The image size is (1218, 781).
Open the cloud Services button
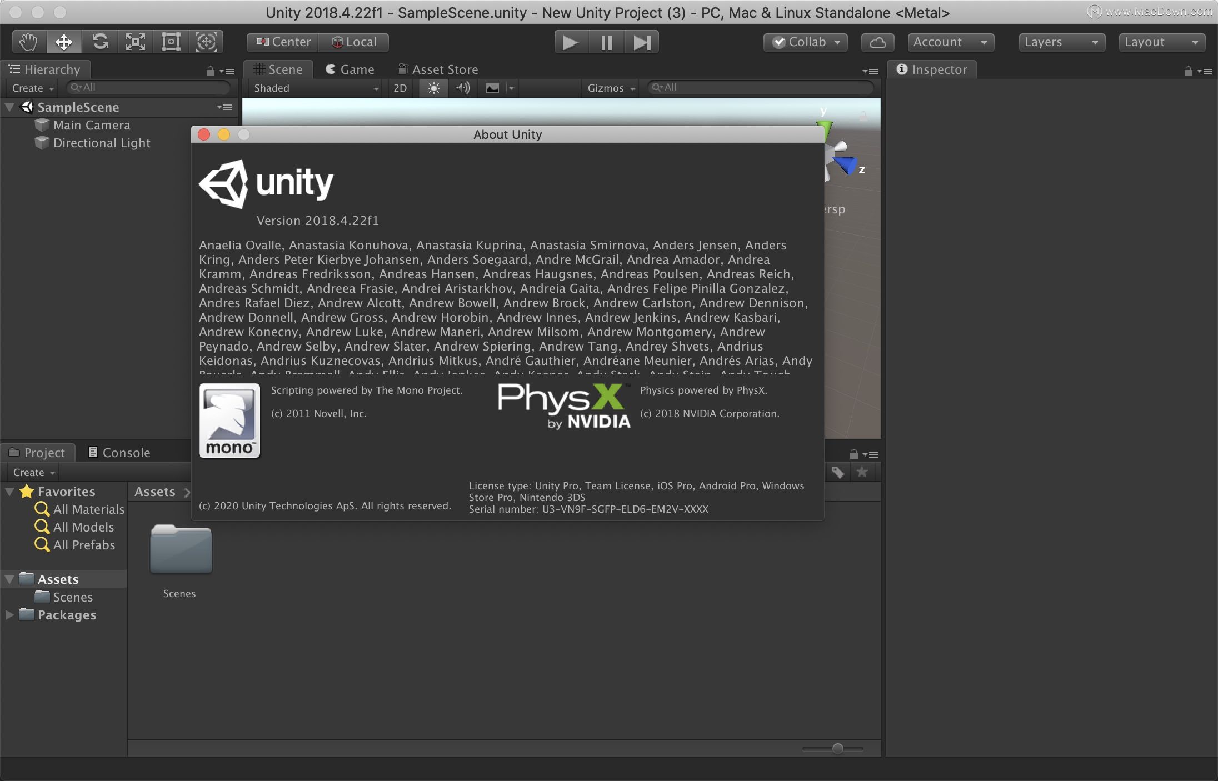click(877, 42)
